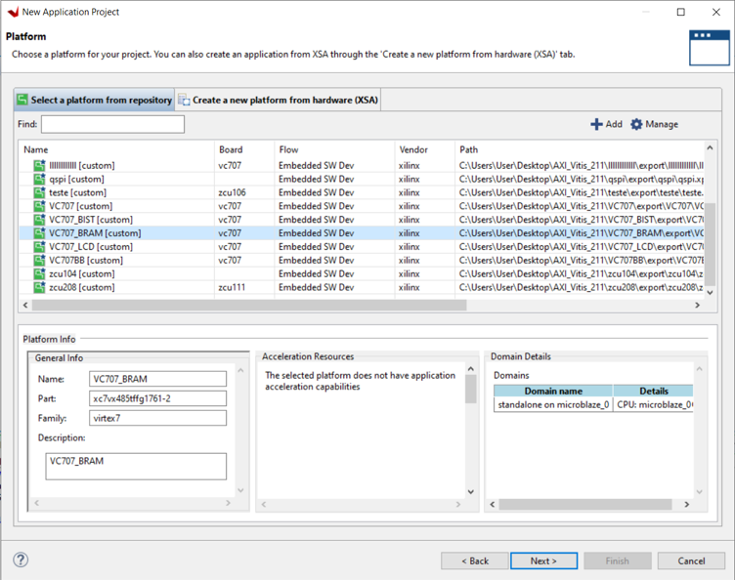Select the standalone on microblaze_0 domain
Image resolution: width=735 pixels, height=580 pixels.
coord(553,404)
